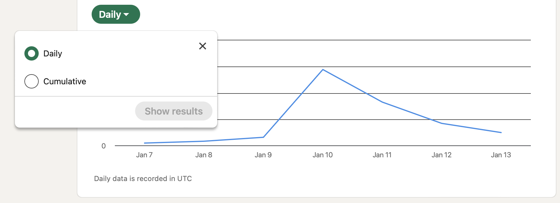
Task: Close the popup with the X icon
Action: coord(203,46)
